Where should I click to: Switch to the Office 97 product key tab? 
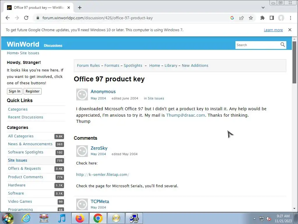39,8
